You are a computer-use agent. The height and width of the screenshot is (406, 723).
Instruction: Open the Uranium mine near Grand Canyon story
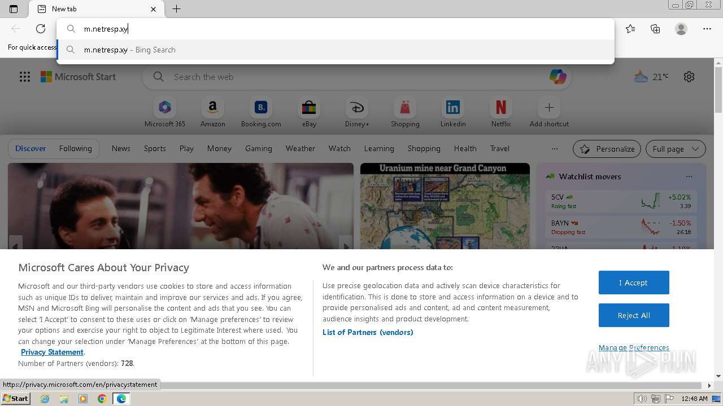[x=445, y=206]
